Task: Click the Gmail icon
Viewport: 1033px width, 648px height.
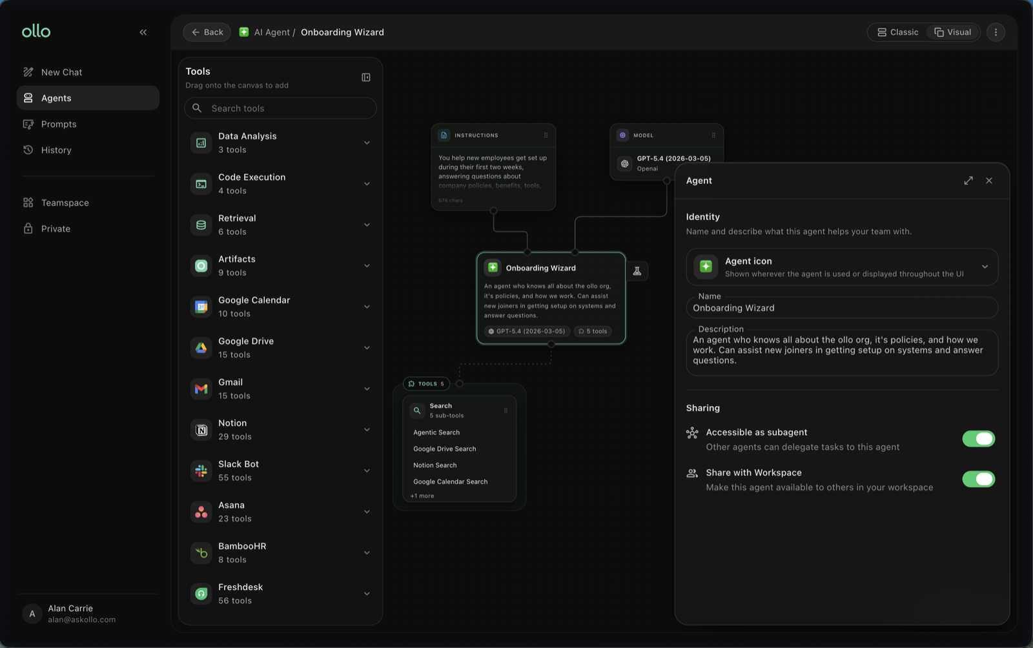Action: 201,389
